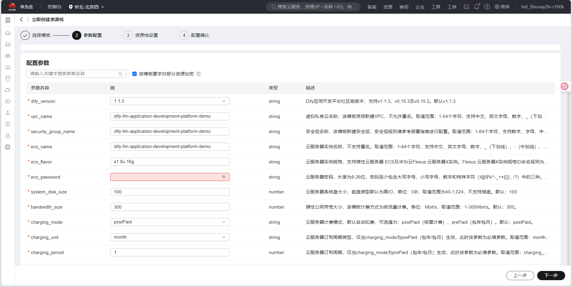Click step 2 参数配置
This screenshot has height=287, width=572.
(x=87, y=35)
